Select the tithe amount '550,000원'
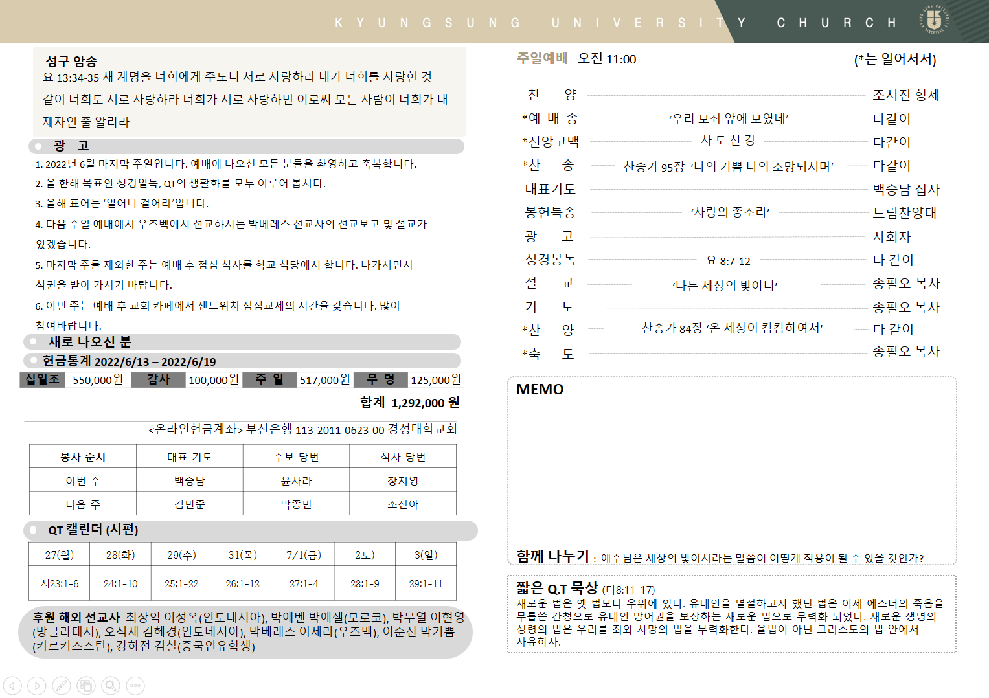The image size is (989, 698). 98,380
